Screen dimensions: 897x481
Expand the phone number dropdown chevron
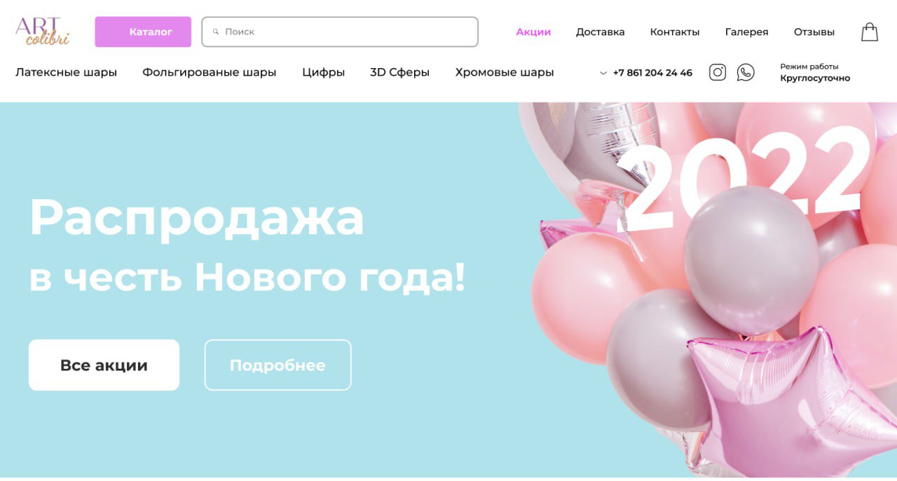point(603,73)
